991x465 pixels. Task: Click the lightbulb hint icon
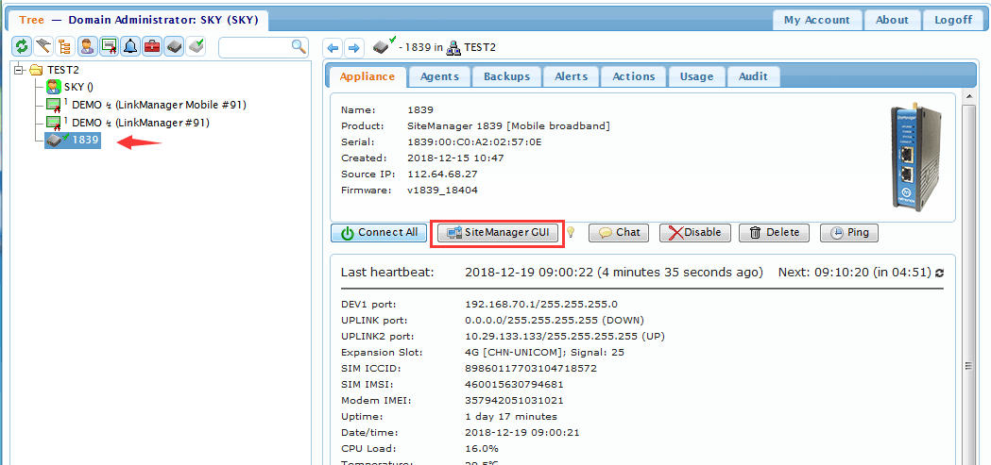pos(571,233)
